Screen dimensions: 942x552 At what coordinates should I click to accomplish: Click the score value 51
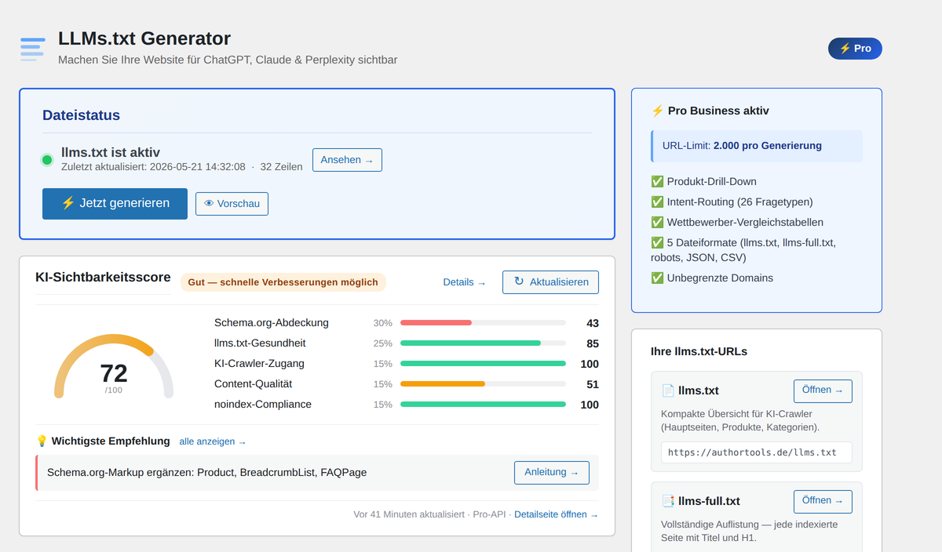(x=593, y=385)
